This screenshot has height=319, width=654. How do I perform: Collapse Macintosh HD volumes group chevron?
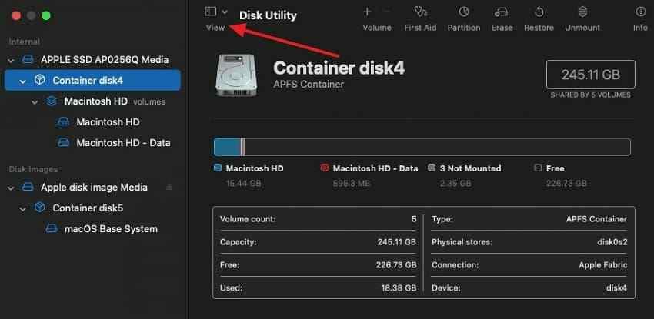click(35, 101)
